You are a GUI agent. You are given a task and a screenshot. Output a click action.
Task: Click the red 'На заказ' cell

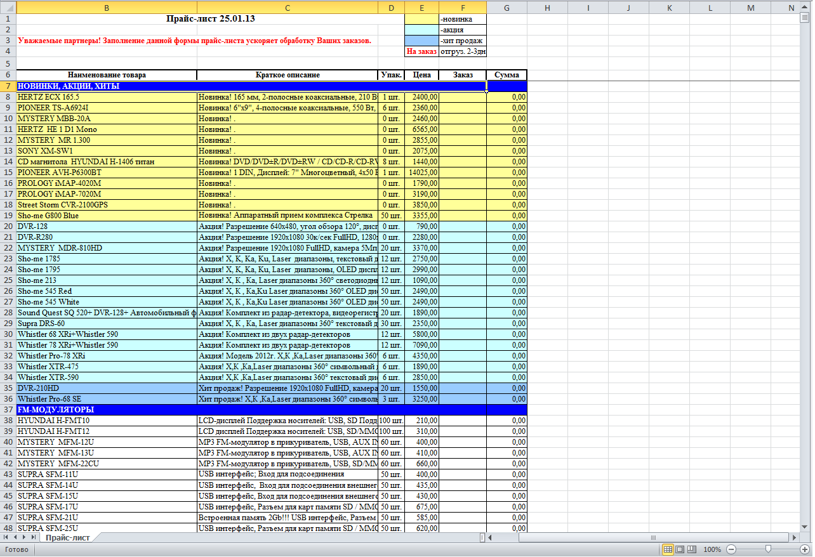tap(421, 51)
